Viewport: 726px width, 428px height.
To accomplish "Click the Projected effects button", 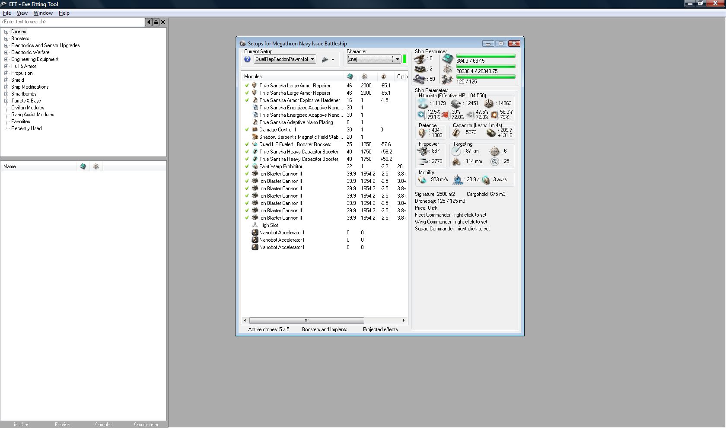I will click(x=380, y=329).
